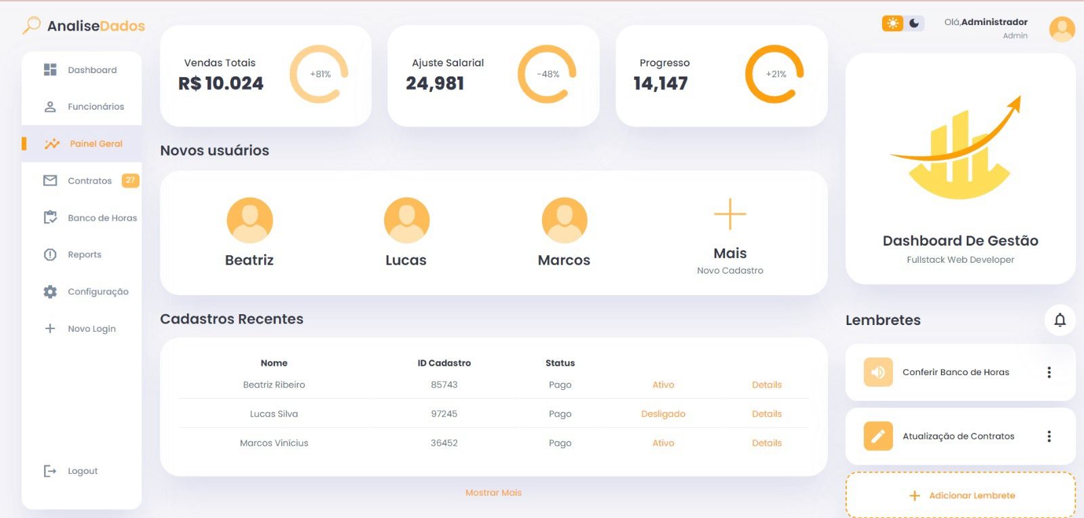Open options menu for Conferir Banco de Horas
This screenshot has width=1084, height=518.
[x=1049, y=372]
